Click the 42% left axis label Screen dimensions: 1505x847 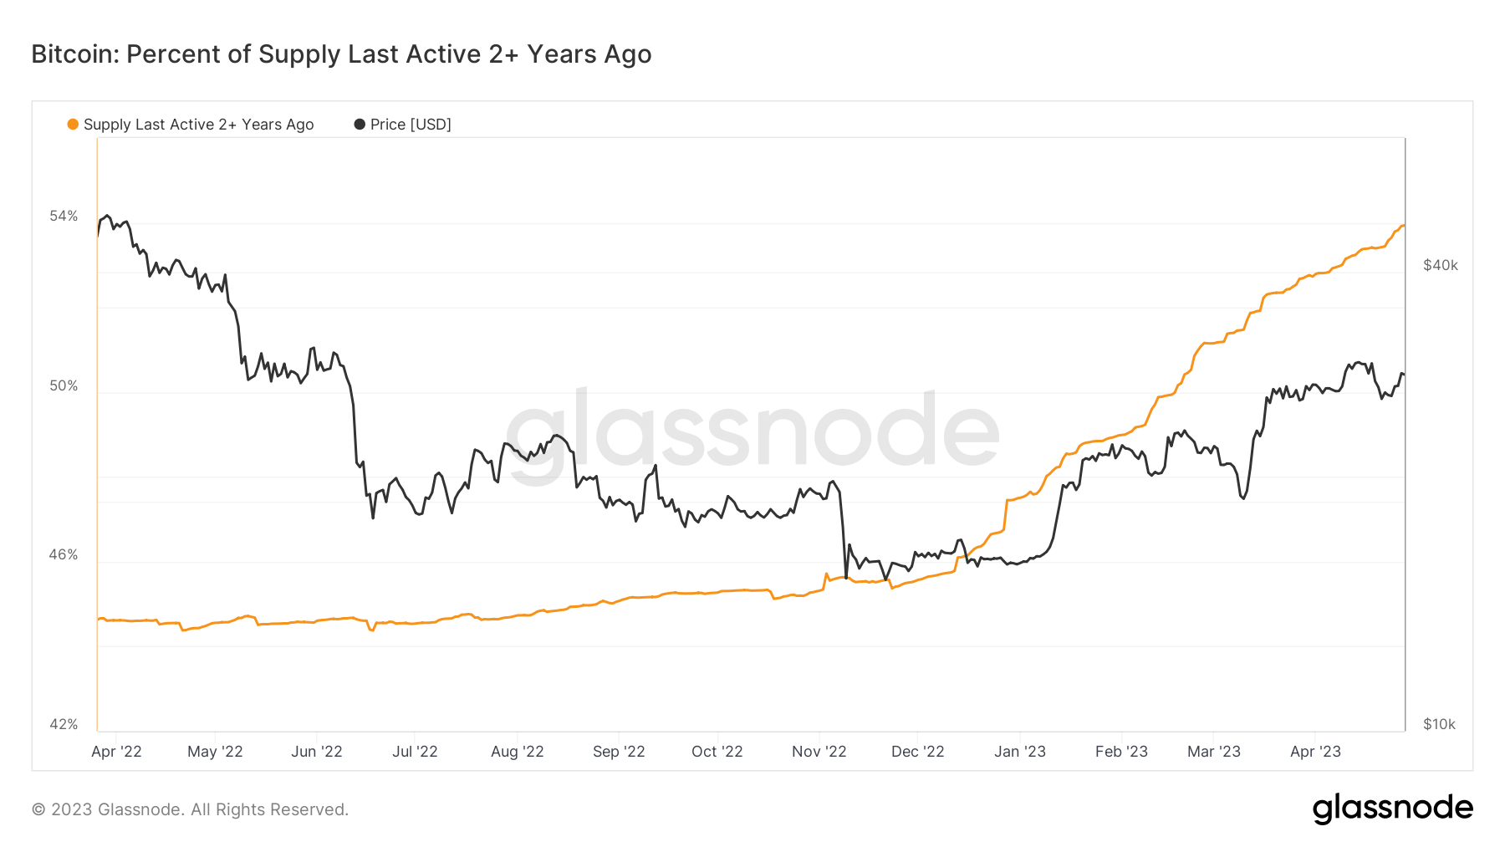click(x=64, y=725)
